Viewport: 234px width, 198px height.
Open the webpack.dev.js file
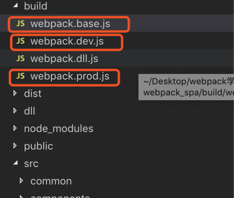[67, 41]
